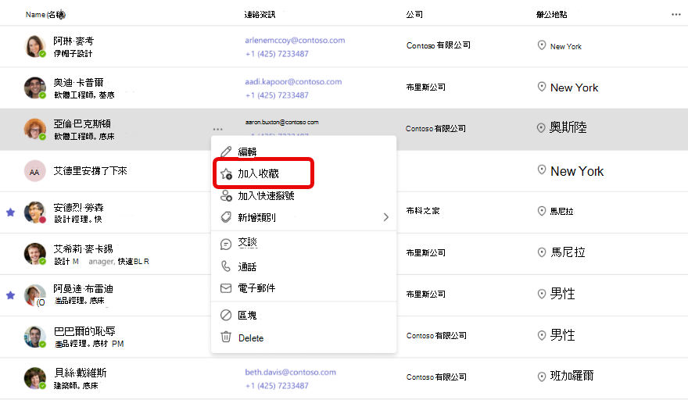The image size is (688, 400).
Task: Click the avatar photo of 奧迪·卡普爾
Action: [x=35, y=87]
